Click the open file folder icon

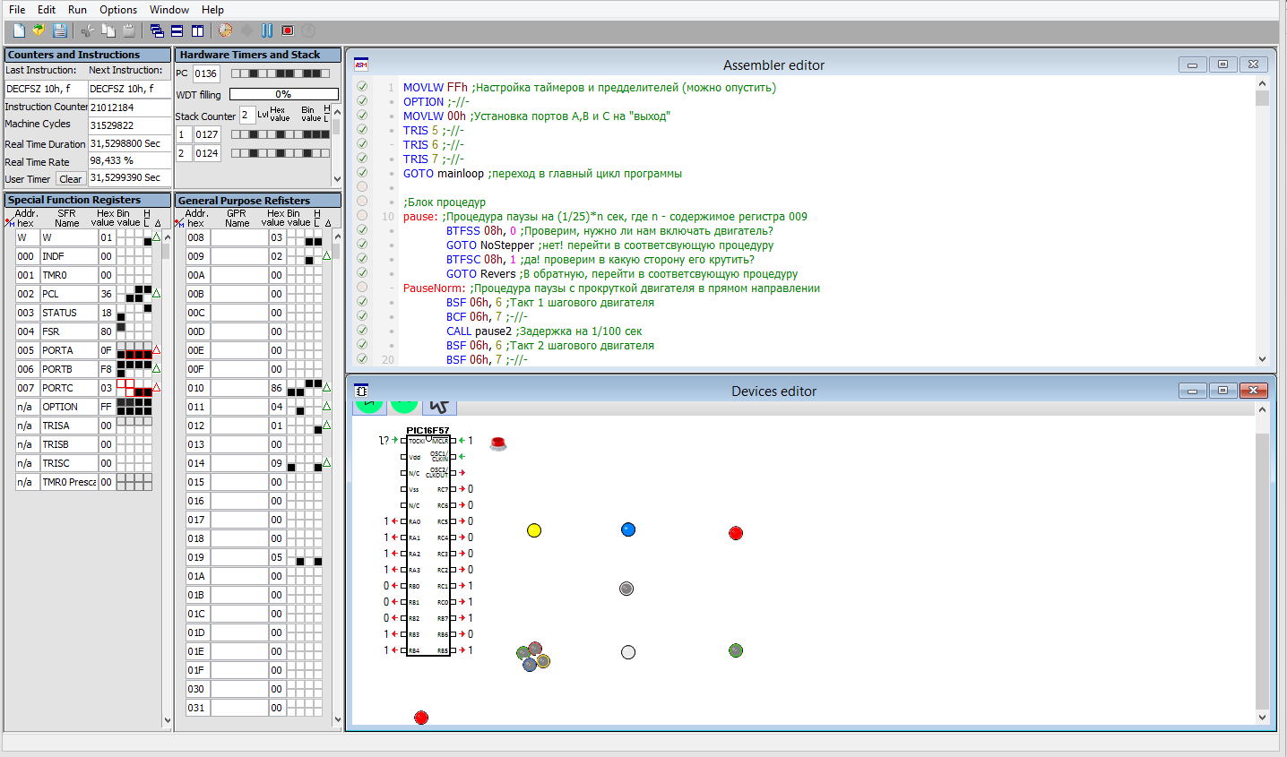click(39, 30)
